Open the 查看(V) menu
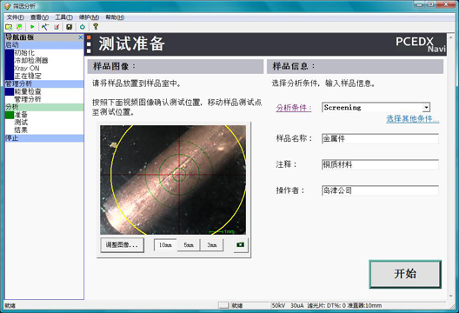The width and height of the screenshot is (459, 313). [39, 17]
